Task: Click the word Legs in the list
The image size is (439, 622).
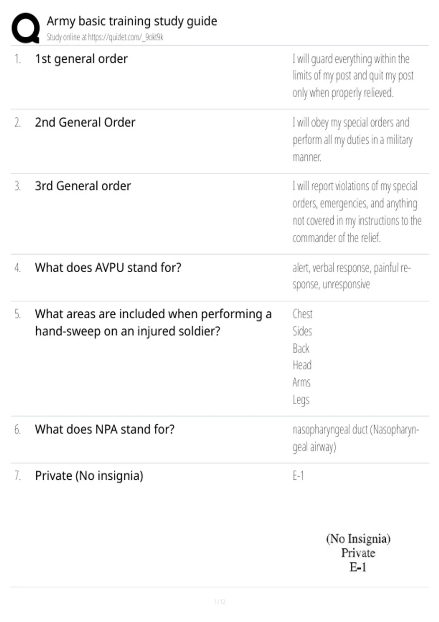Action: click(x=301, y=400)
